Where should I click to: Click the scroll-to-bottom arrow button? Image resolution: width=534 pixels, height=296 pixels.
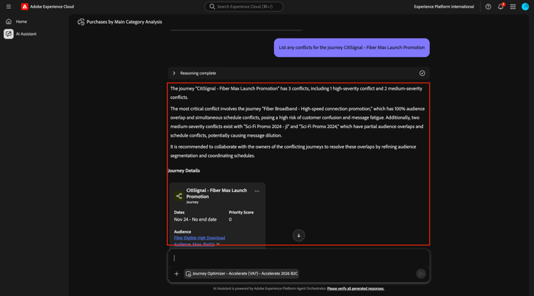pyautogui.click(x=298, y=236)
